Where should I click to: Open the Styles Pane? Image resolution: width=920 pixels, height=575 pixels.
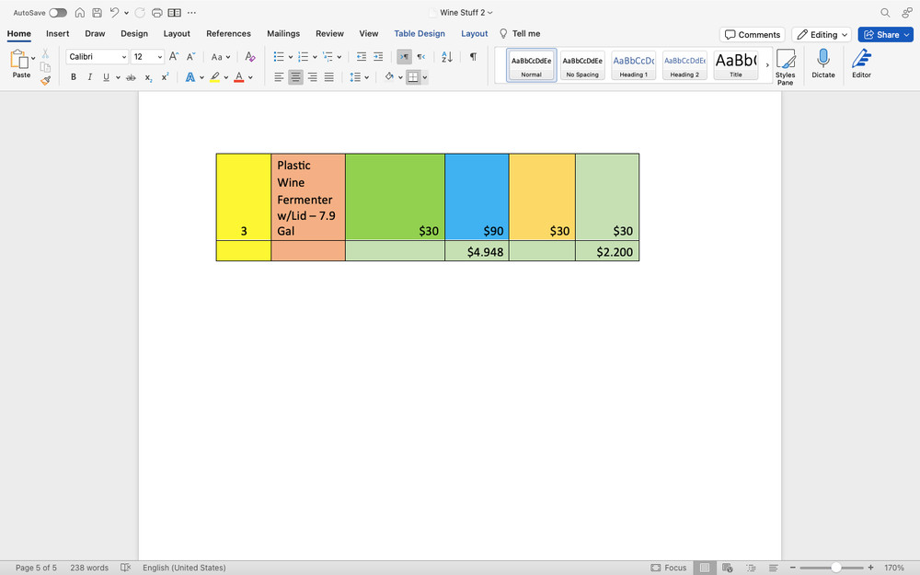coord(785,66)
